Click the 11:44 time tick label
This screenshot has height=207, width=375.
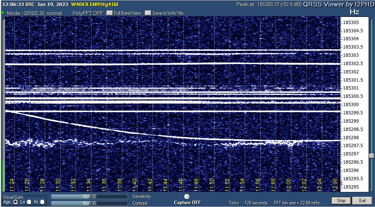(166, 185)
